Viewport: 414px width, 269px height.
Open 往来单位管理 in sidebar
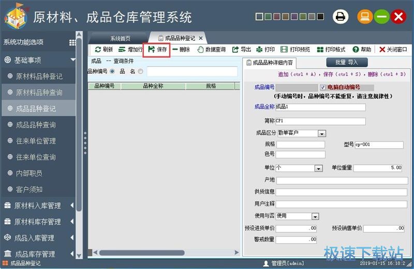coord(36,141)
